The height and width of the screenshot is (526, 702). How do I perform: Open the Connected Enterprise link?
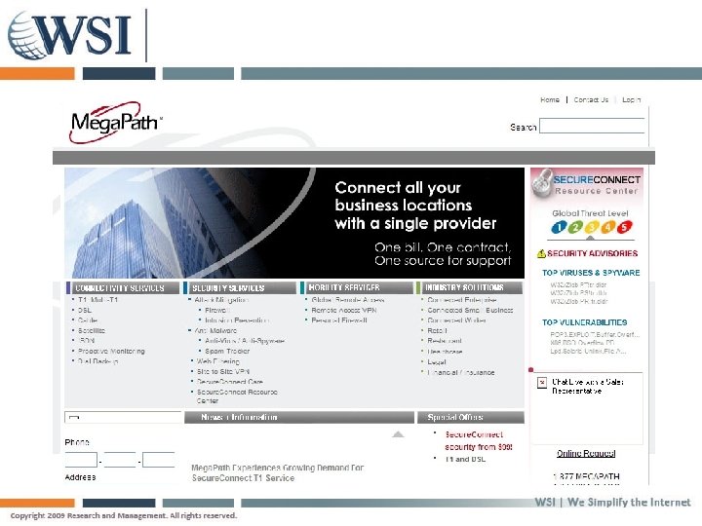[462, 300]
